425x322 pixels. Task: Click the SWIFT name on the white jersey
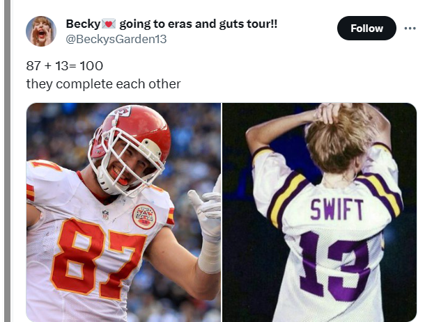337,209
